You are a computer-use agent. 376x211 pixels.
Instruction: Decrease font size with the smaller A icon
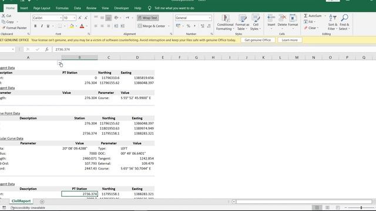[86, 18]
